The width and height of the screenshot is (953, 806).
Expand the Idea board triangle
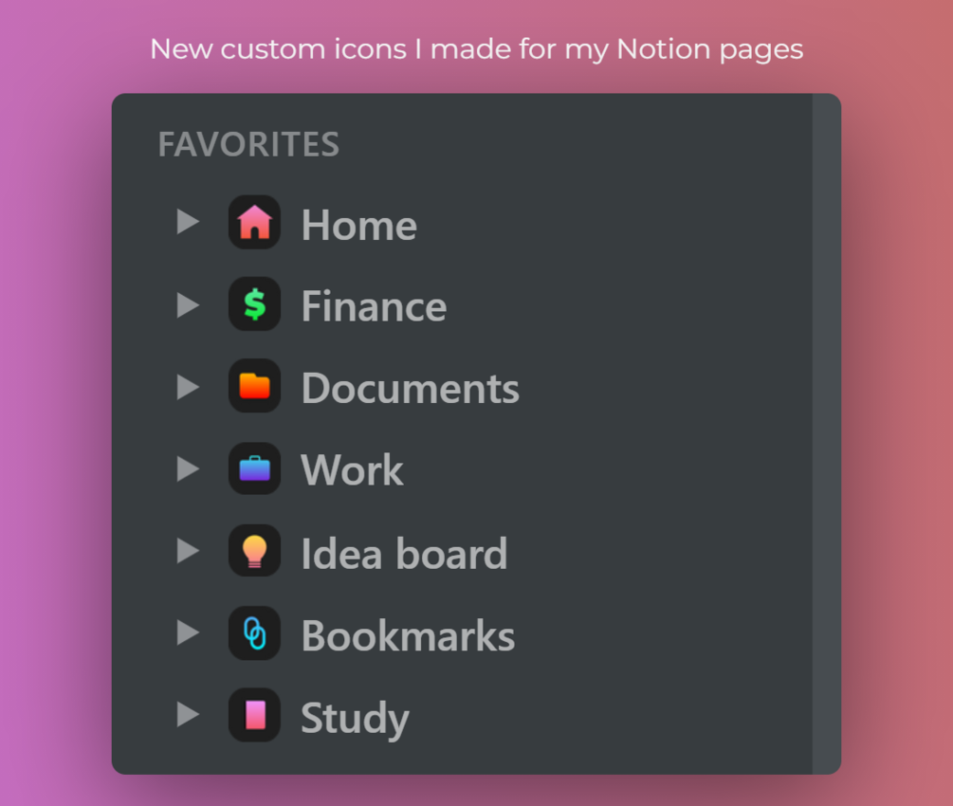188,551
